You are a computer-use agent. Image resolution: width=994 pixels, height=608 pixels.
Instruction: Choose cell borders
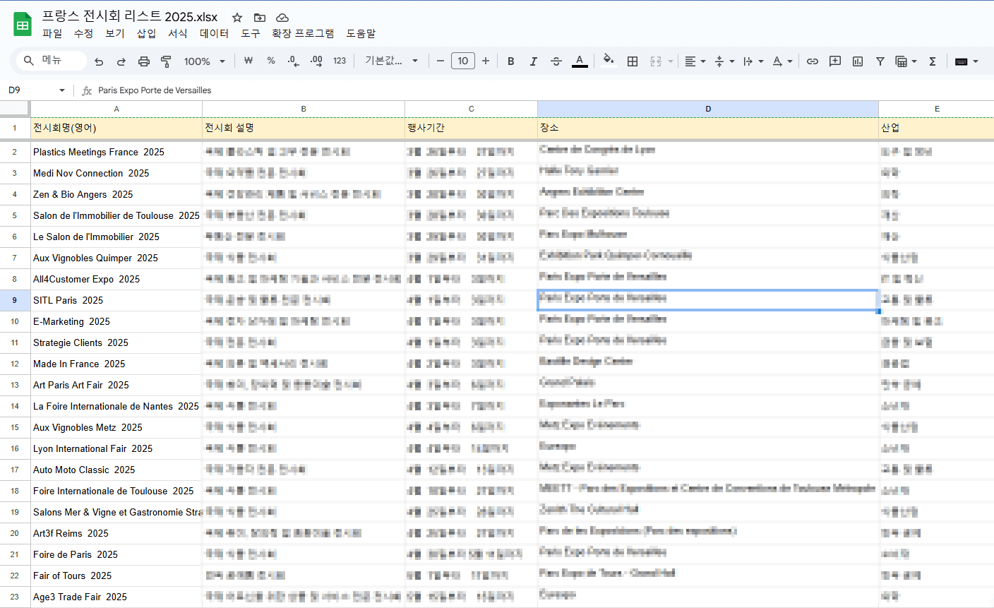point(633,61)
